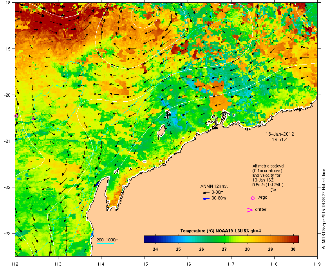
Task: Click the 'ANMN 12h av.' legend heading
Action: (214, 186)
